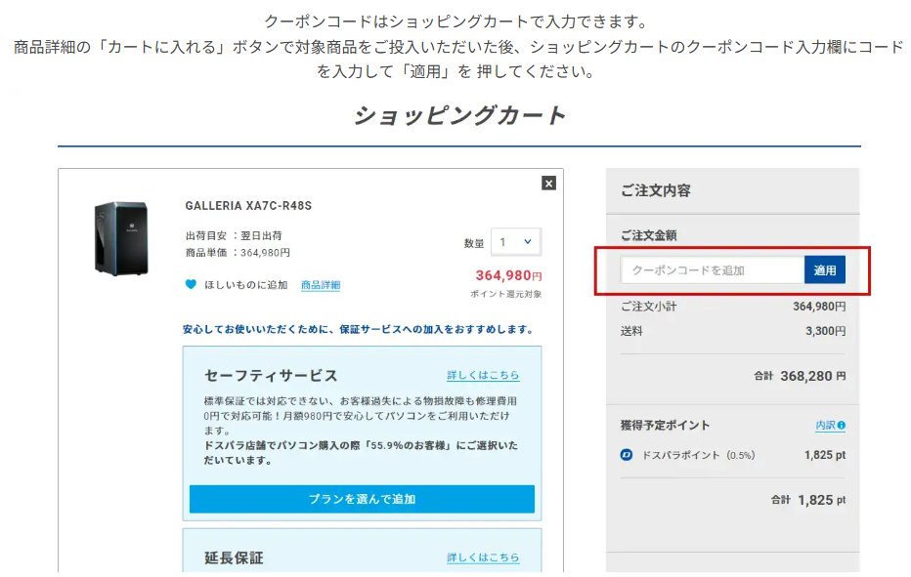Click the GALLERIA XA7C-R48S product name
The image size is (911, 577).
[x=248, y=205]
